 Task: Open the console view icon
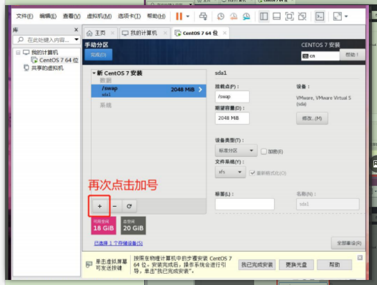pos(319,16)
